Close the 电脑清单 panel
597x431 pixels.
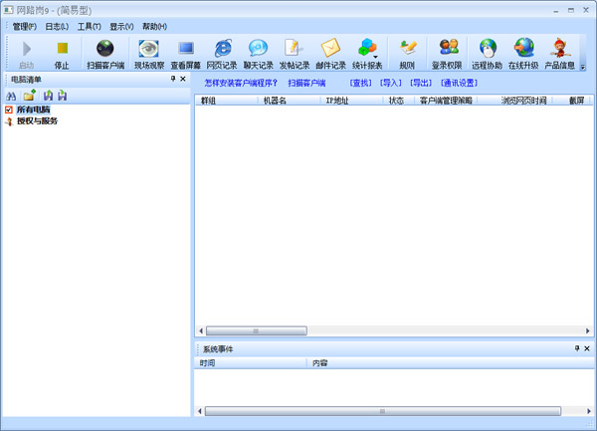183,79
